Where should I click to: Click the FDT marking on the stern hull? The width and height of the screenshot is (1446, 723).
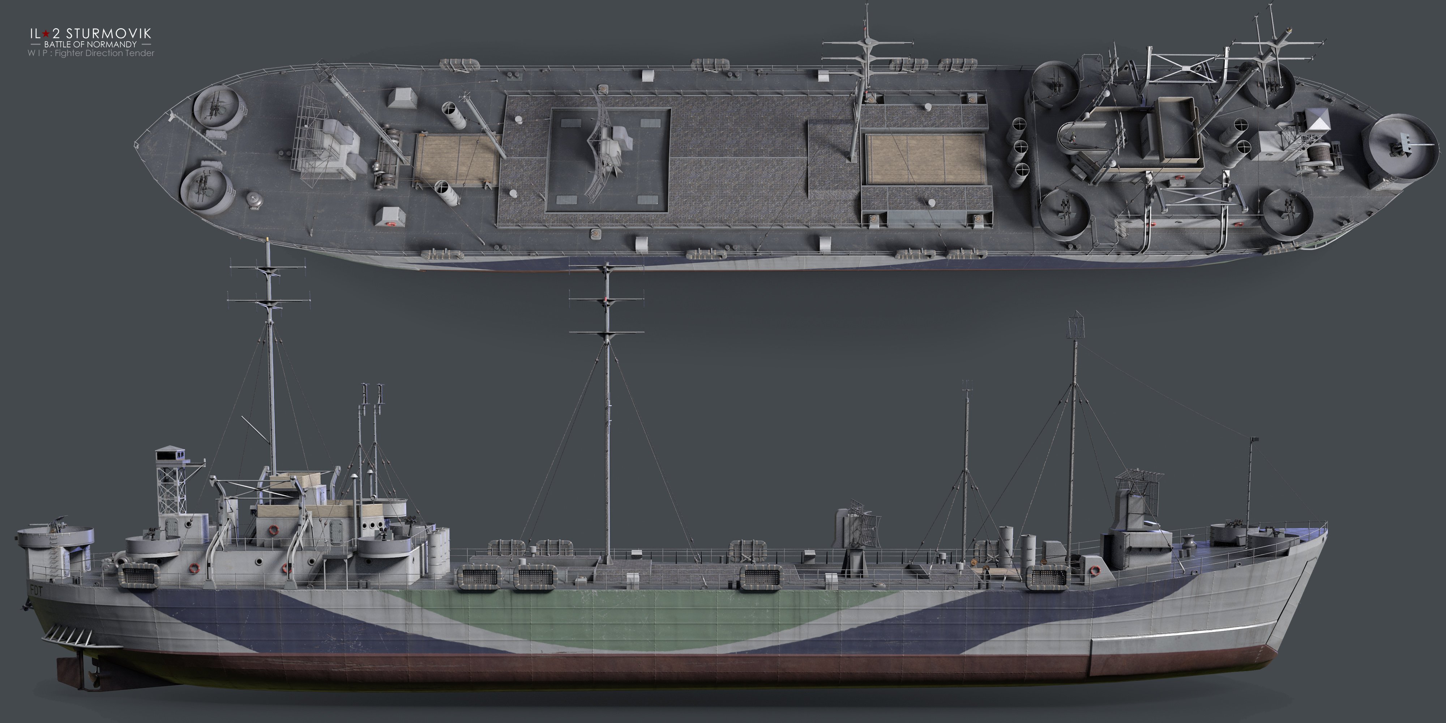(x=37, y=590)
